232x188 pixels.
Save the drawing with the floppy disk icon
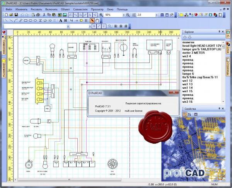point(16,15)
